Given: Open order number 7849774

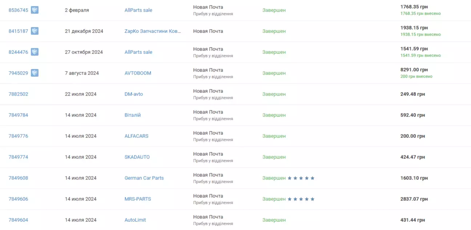Looking at the screenshot, I should [x=18, y=157].
